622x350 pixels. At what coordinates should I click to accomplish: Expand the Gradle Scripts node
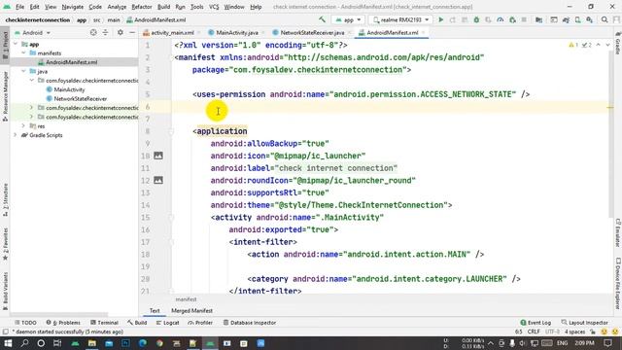click(x=16, y=135)
